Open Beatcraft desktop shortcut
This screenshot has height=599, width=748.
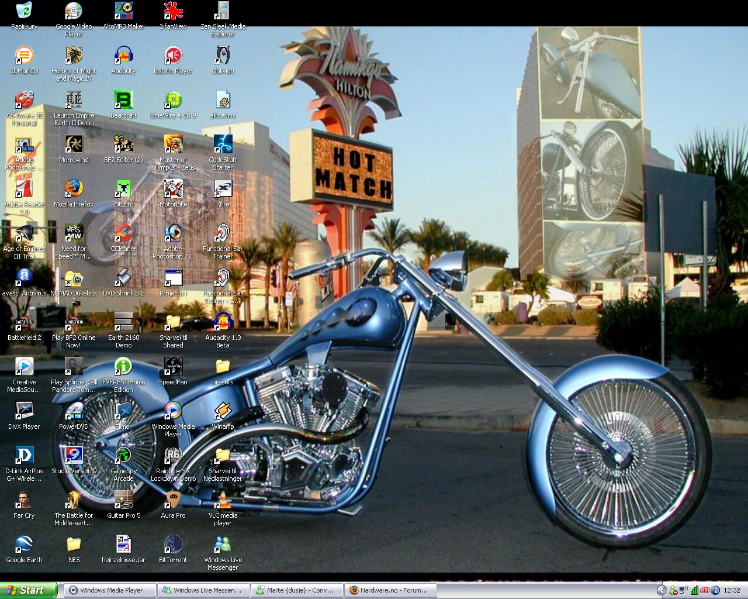pyautogui.click(x=123, y=104)
